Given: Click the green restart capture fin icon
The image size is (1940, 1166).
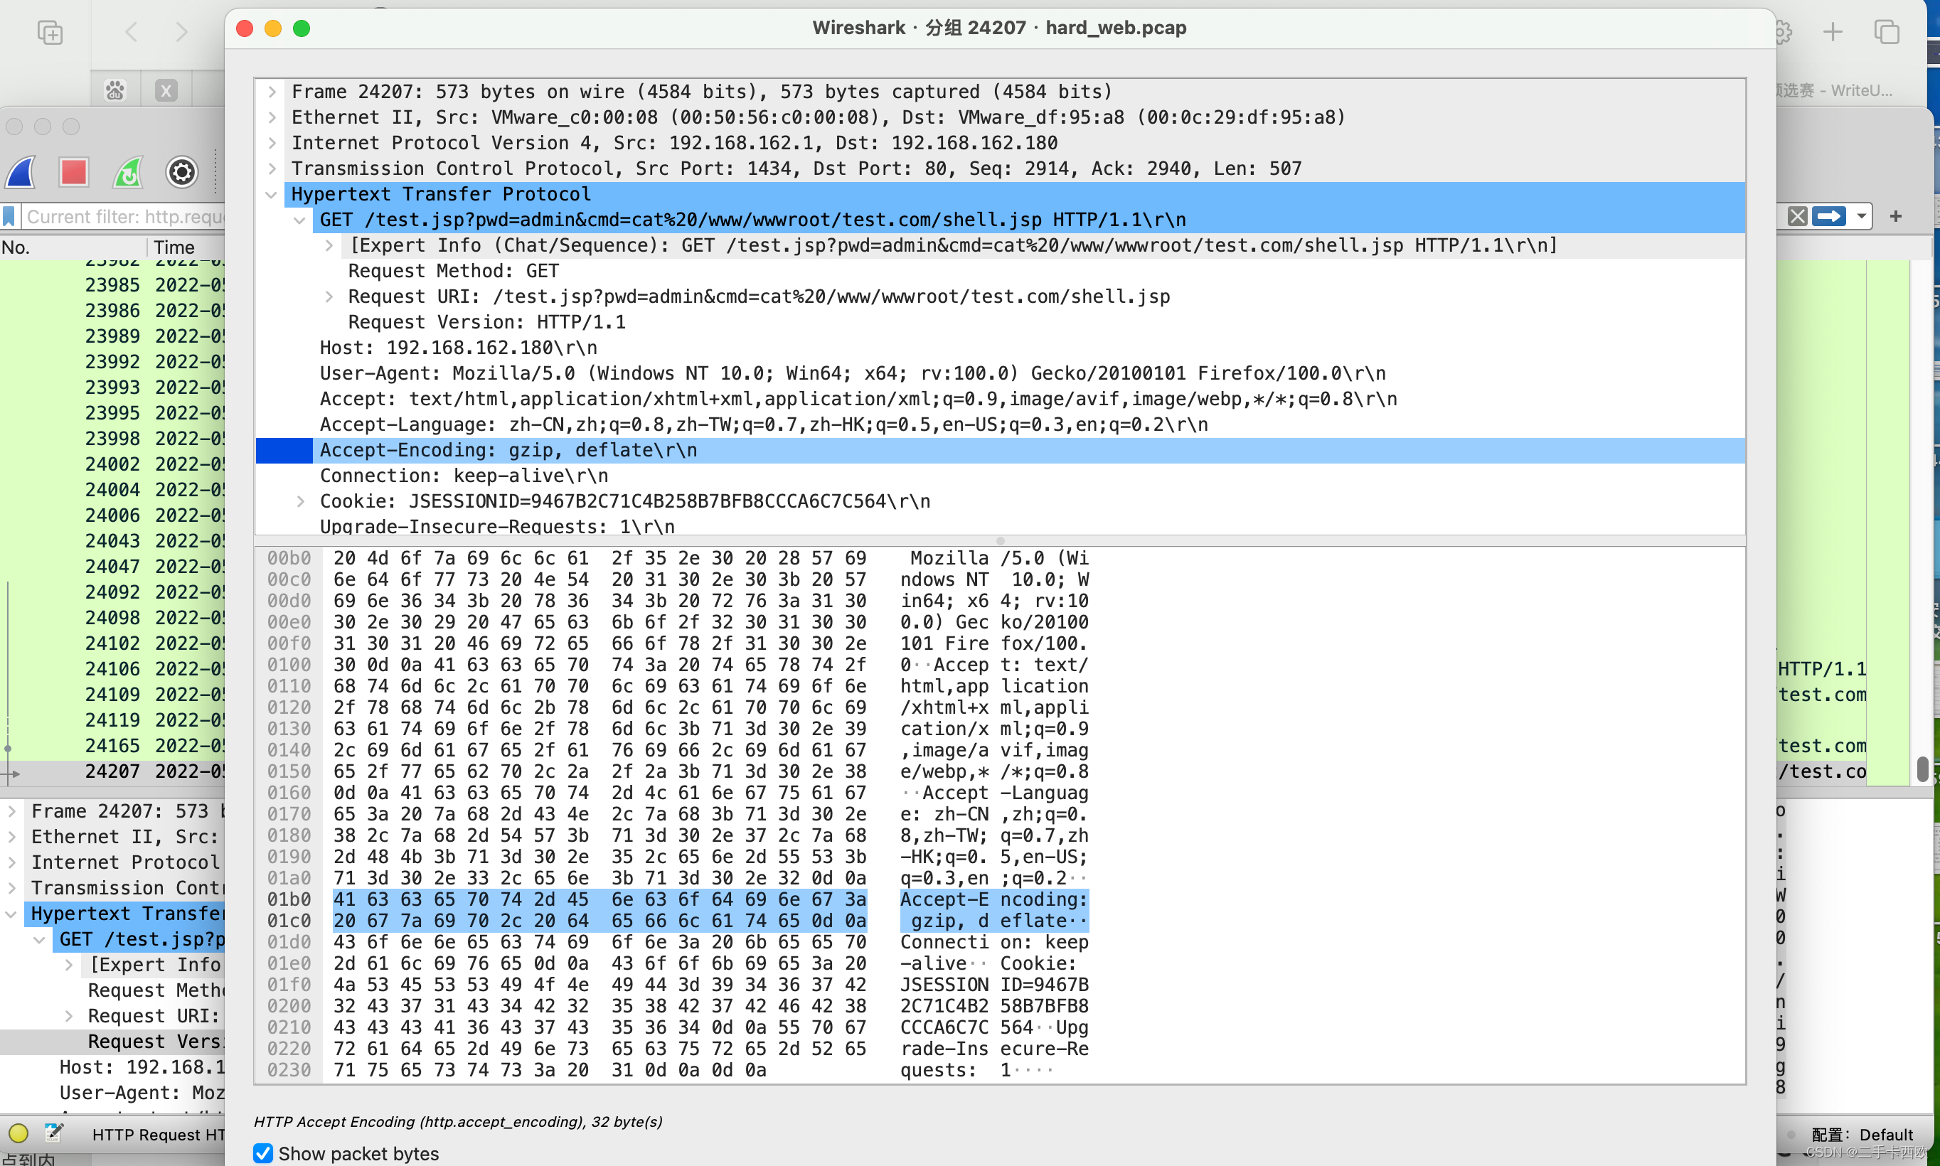Looking at the screenshot, I should 128,172.
